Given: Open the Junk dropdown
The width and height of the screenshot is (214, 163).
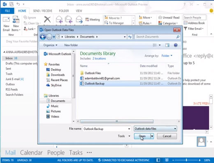Looking at the screenshot, I should click(30, 29).
